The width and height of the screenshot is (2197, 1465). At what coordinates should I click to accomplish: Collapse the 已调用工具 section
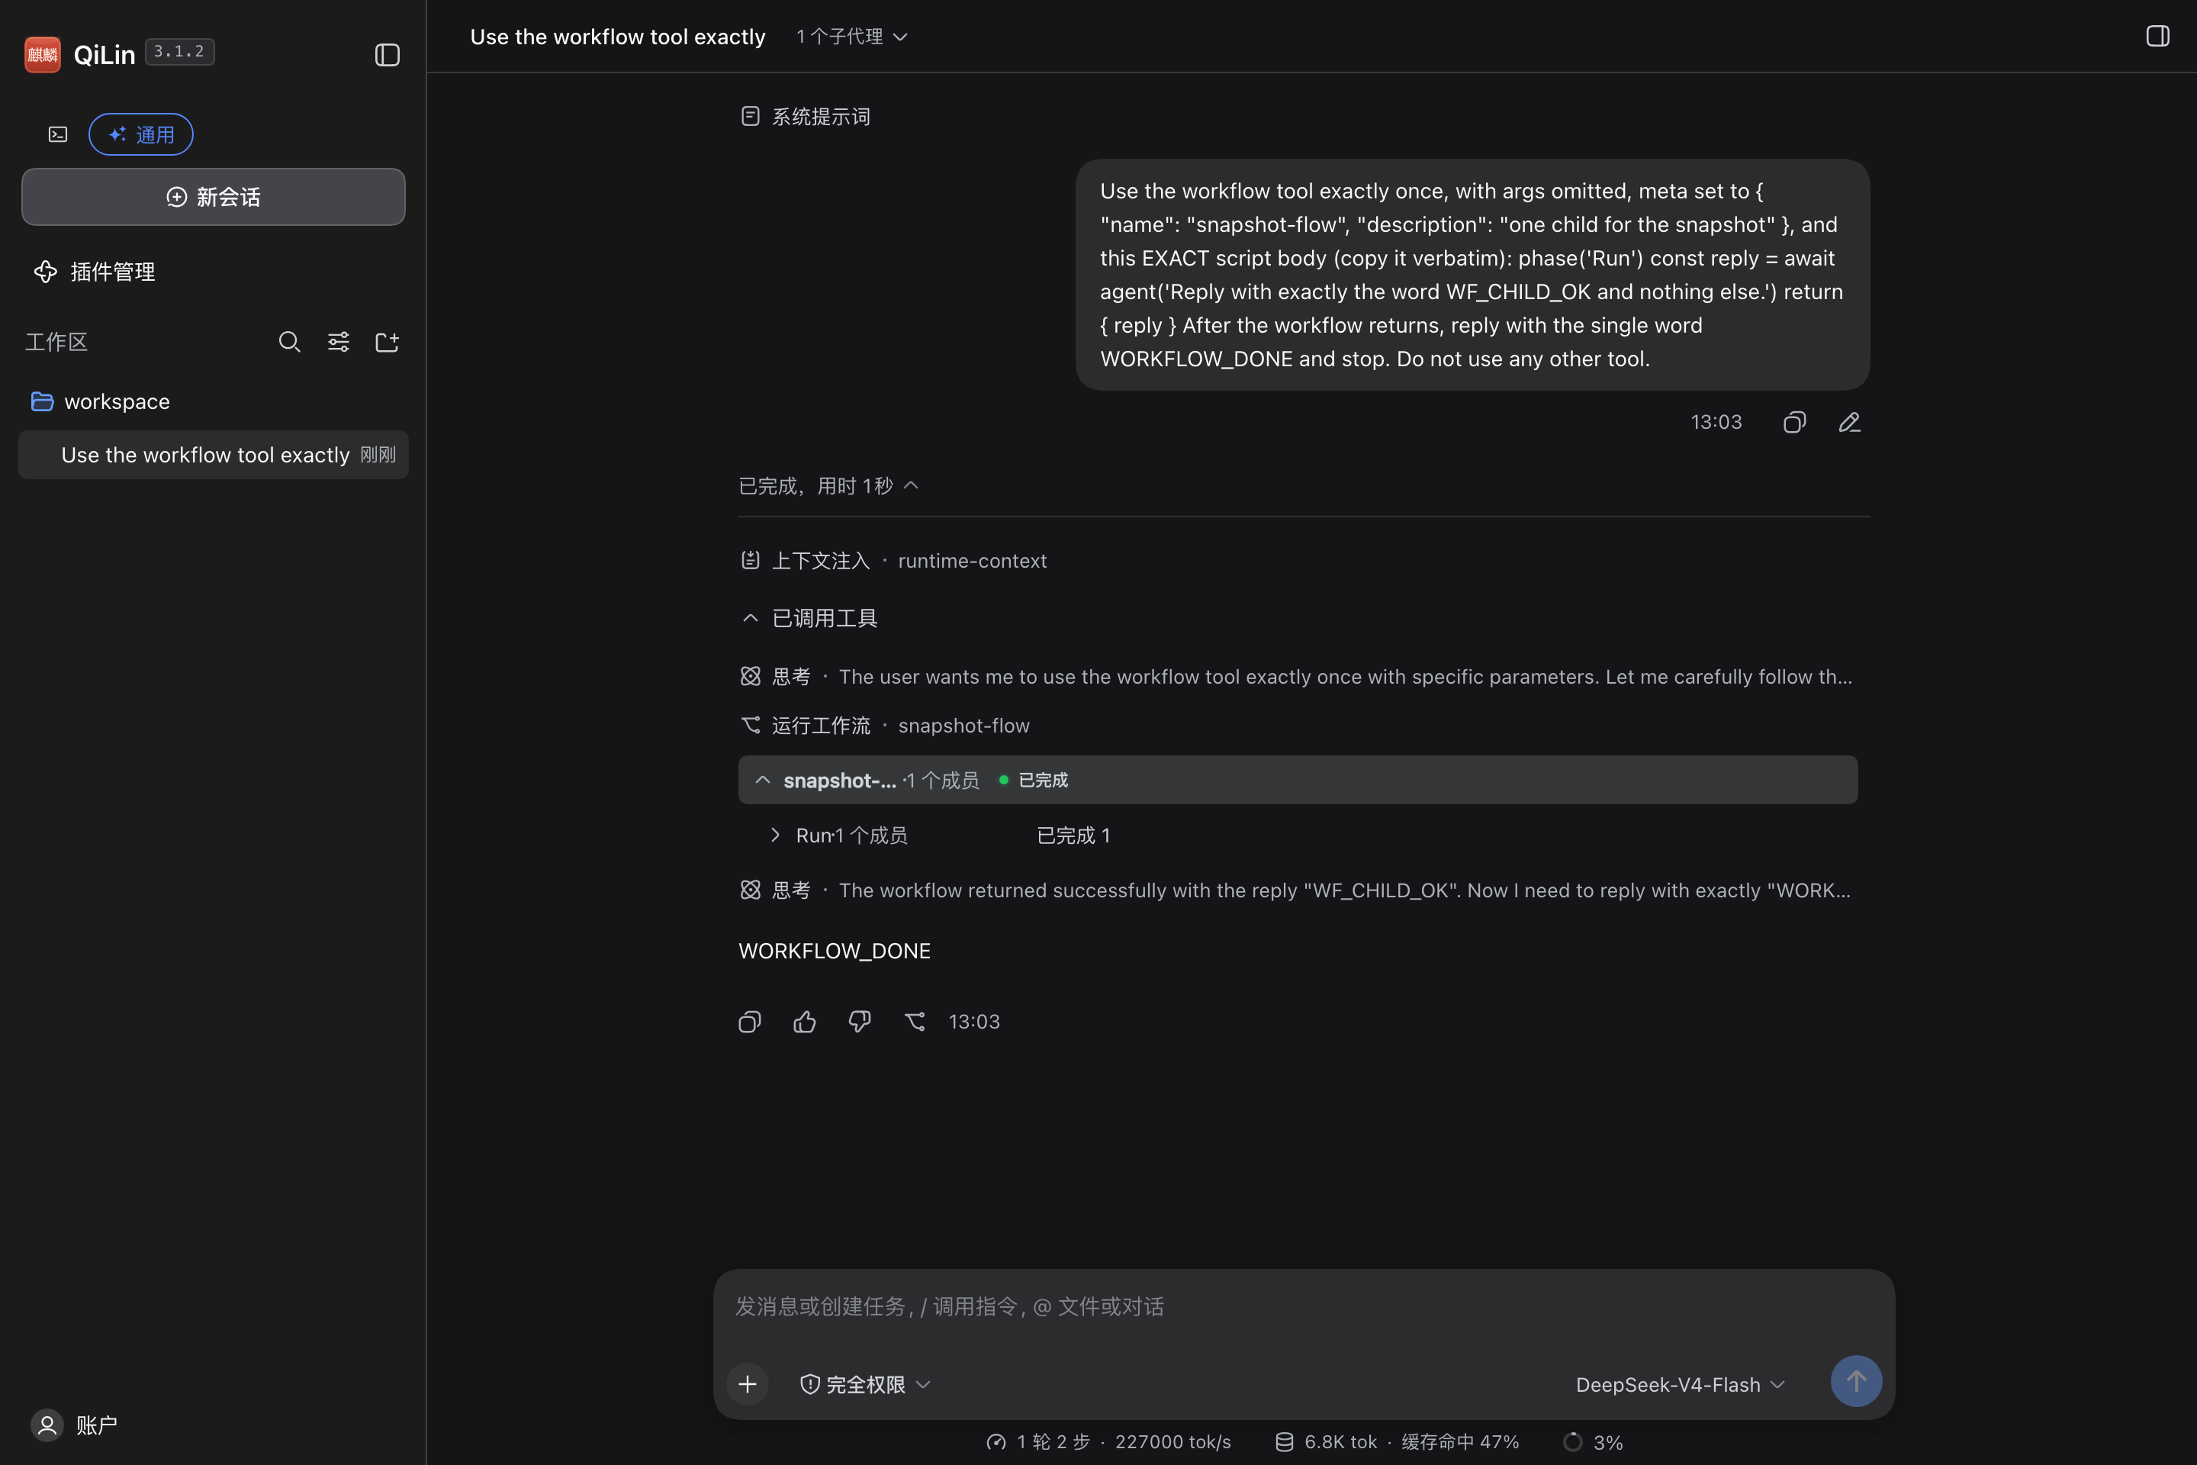pos(809,619)
